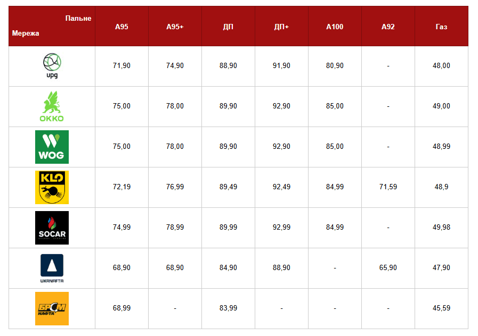This screenshot has width=478, height=336.
Task: Click the Ukrnafta logo
Action: [52, 268]
